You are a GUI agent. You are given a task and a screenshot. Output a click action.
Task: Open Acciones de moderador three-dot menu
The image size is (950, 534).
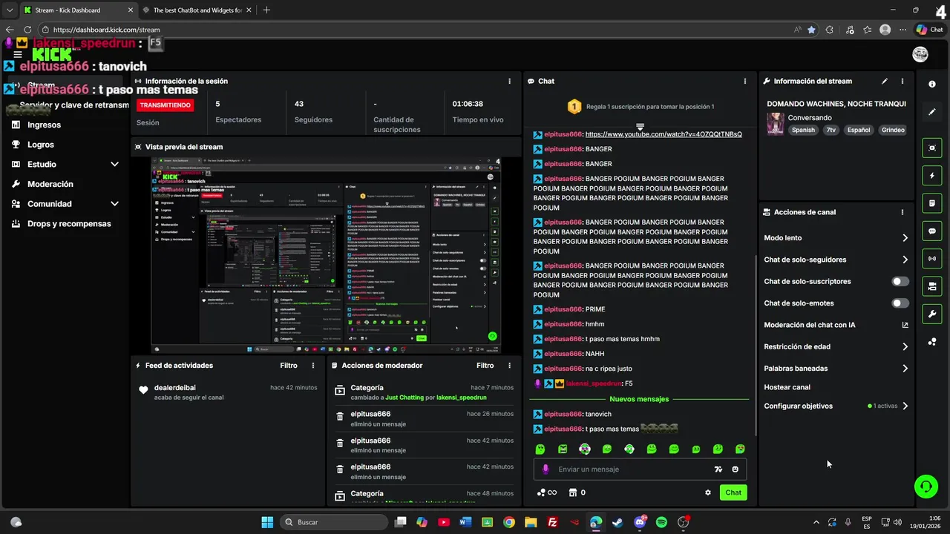tap(509, 366)
